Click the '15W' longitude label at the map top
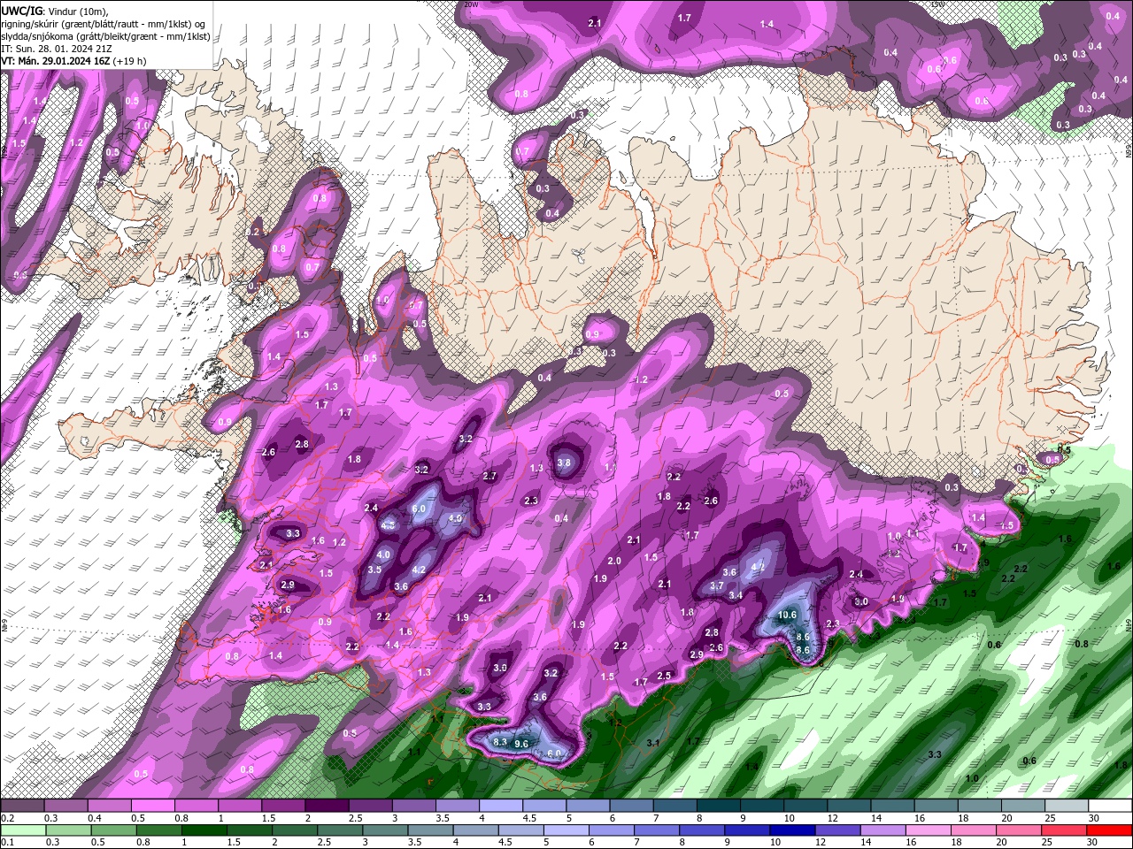 (937, 4)
